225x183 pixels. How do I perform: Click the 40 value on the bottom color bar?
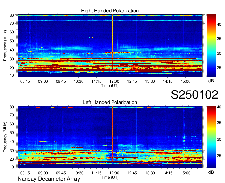(x=219, y=107)
